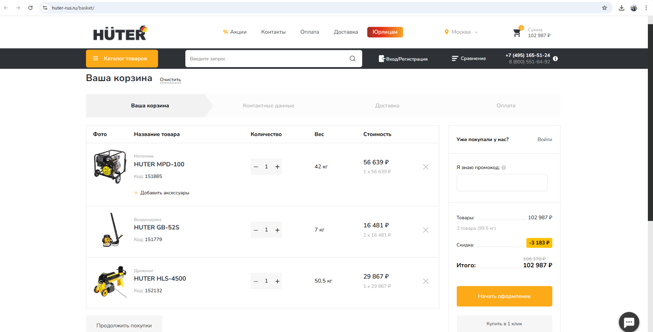
Task: Open the live chat bubble
Action: click(x=629, y=322)
